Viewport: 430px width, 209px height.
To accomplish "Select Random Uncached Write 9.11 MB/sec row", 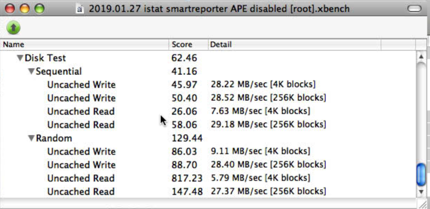I will click(208, 151).
